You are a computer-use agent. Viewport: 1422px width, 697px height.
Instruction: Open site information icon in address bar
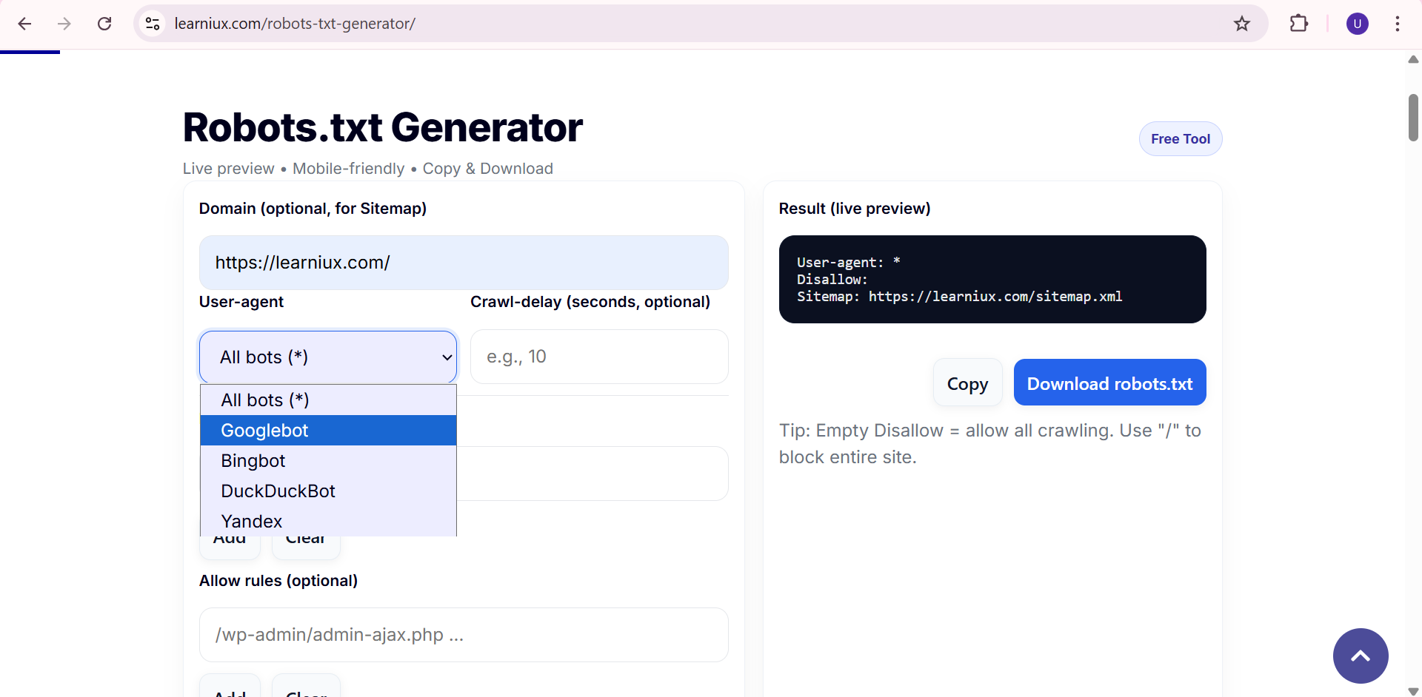[153, 24]
